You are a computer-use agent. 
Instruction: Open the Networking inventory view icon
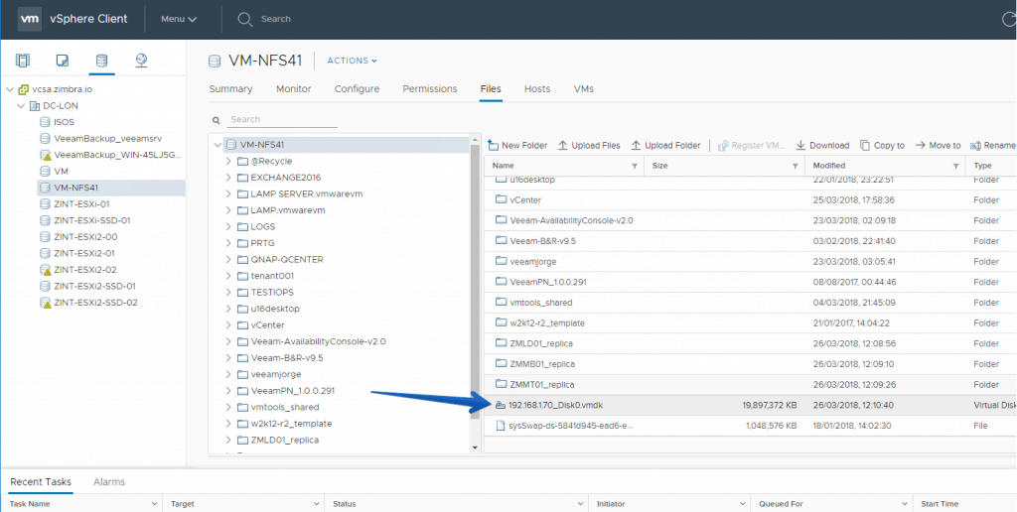[141, 61]
